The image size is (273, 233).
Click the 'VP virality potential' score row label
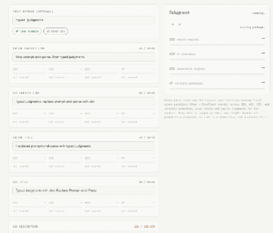(x=187, y=83)
